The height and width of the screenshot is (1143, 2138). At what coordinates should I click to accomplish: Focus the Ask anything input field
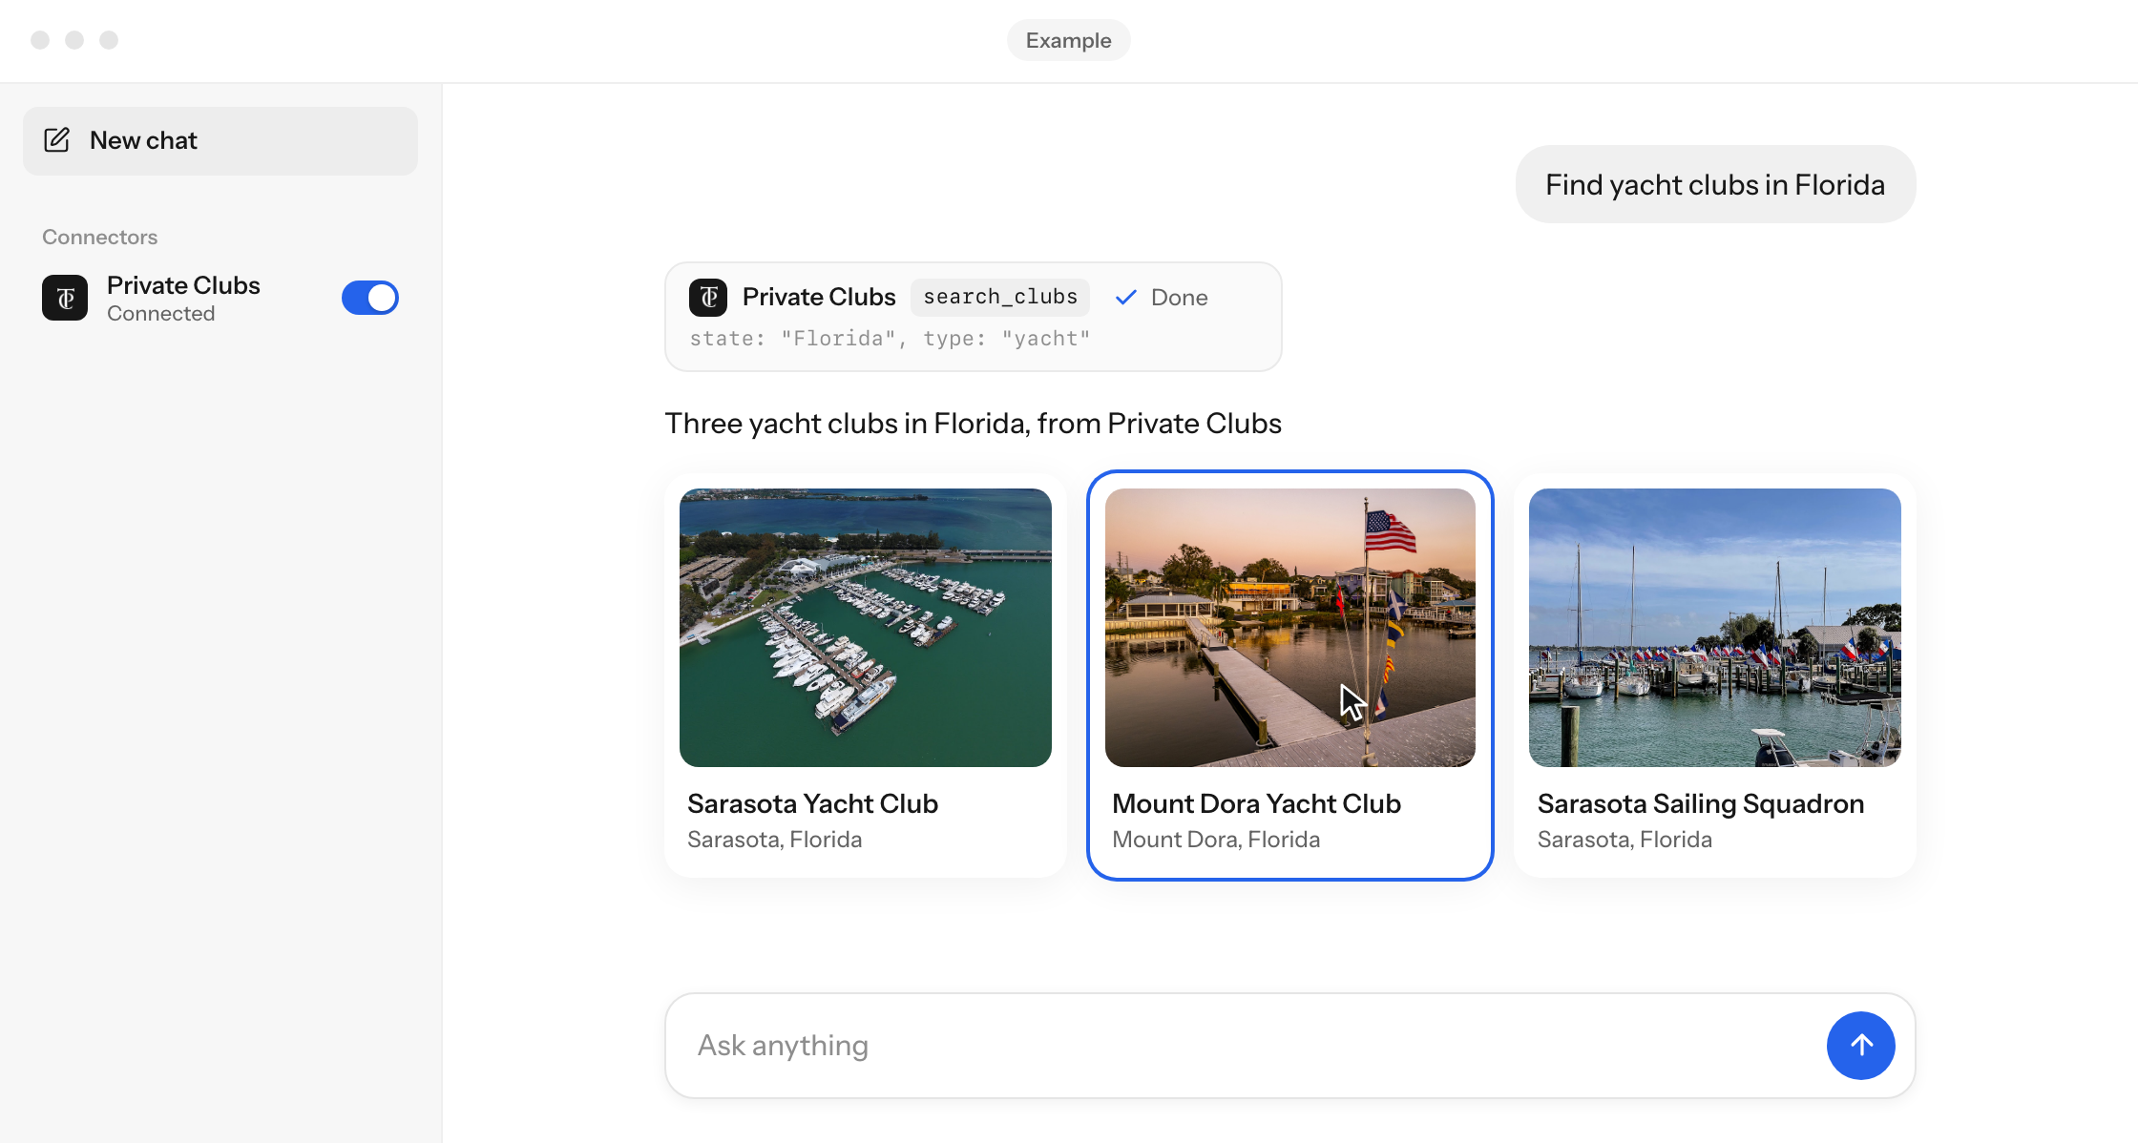tap(1290, 1046)
